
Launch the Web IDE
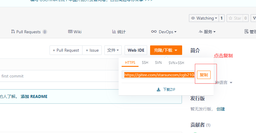point(136,50)
